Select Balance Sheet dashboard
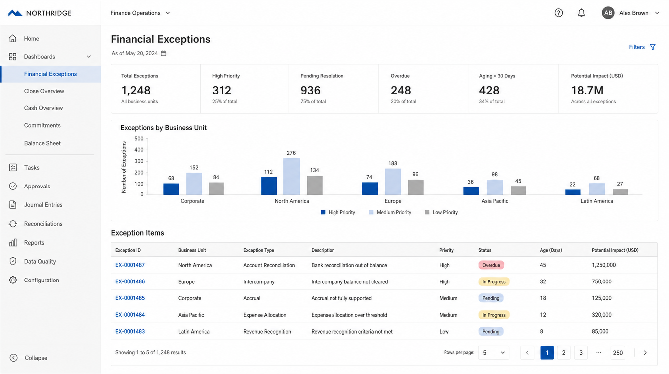669x374 pixels. coord(42,143)
